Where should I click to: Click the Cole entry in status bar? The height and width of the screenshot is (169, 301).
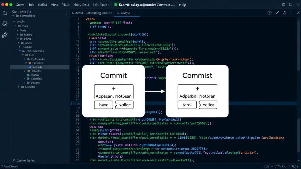pyautogui.click(x=266, y=166)
